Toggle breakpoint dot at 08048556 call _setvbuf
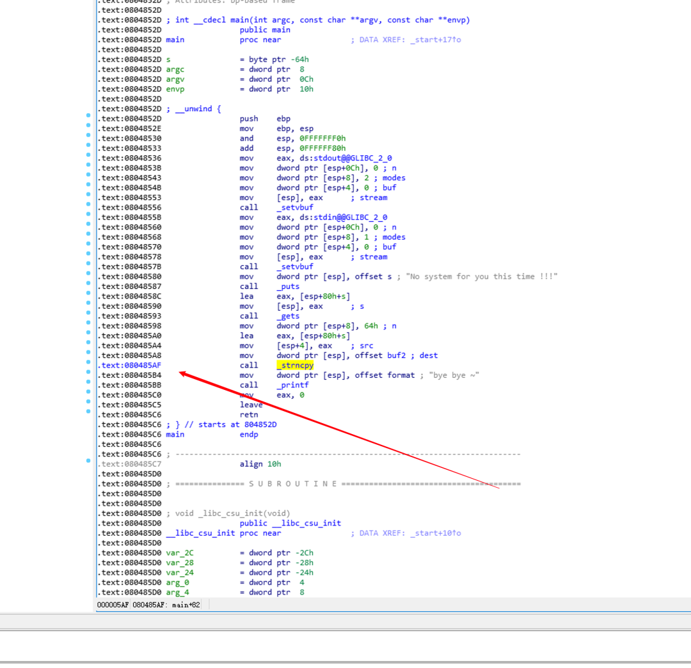The image size is (691, 668). pyautogui.click(x=88, y=205)
